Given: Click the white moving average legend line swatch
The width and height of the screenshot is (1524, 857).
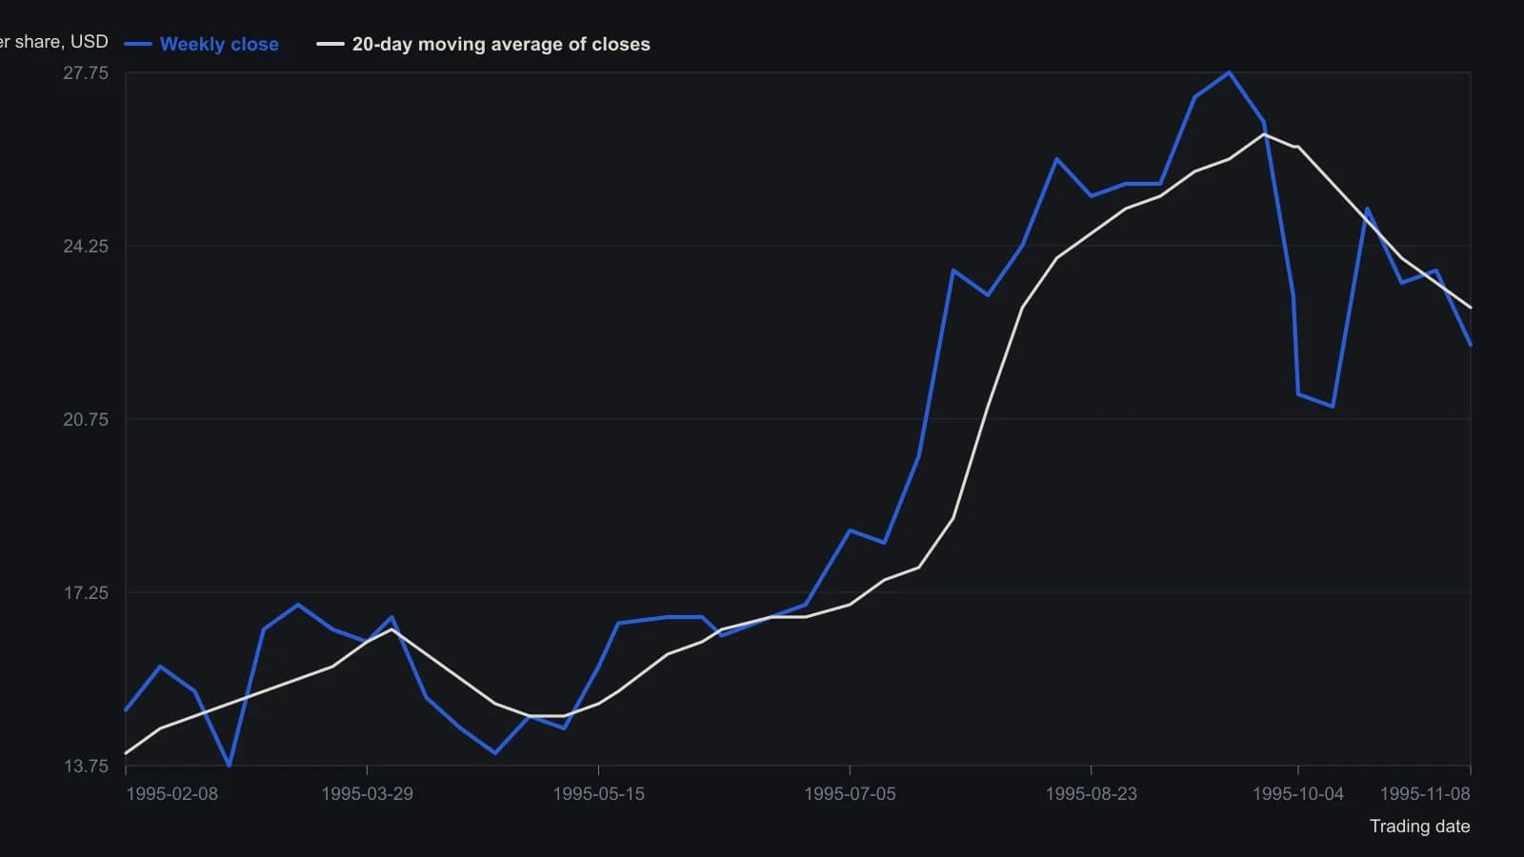Looking at the screenshot, I should tap(331, 44).
